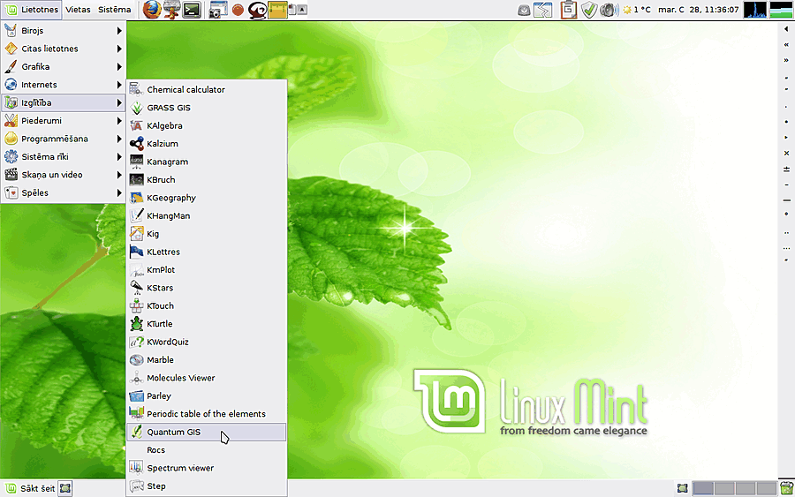Image resolution: width=795 pixels, height=497 pixels.
Task: Open Marble globe
Action: pyautogui.click(x=207, y=359)
